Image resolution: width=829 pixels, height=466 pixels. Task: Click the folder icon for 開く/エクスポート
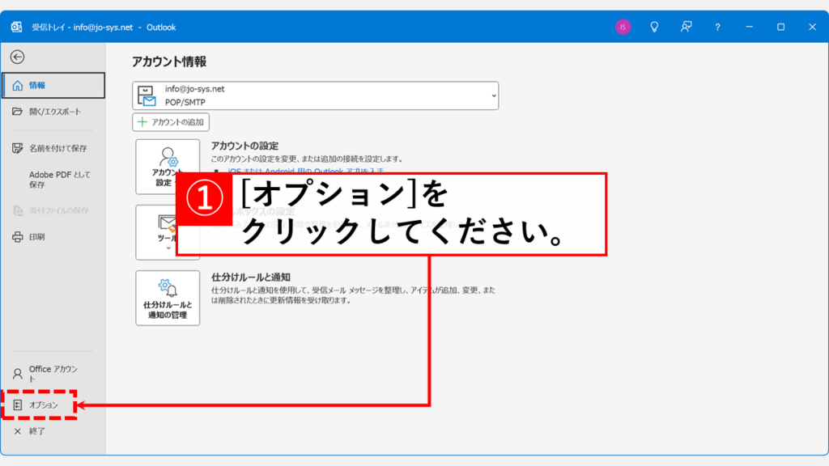pyautogui.click(x=18, y=112)
